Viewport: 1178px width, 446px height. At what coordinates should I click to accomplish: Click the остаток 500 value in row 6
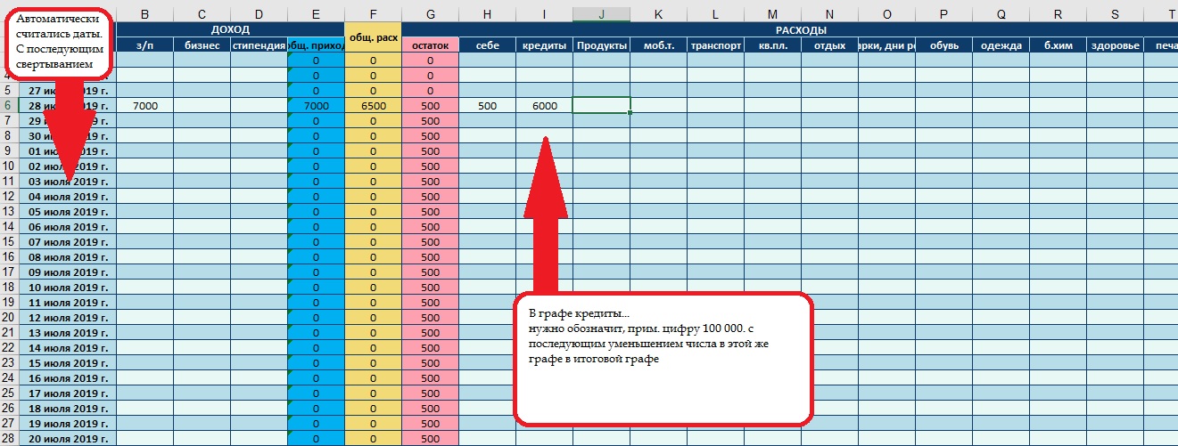(x=430, y=106)
